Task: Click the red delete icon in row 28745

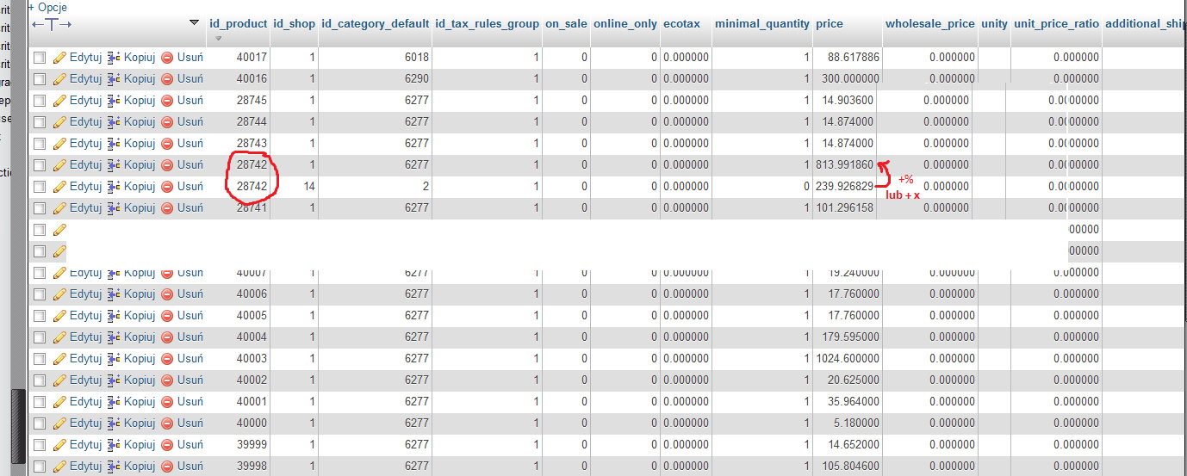Action: pos(167,101)
